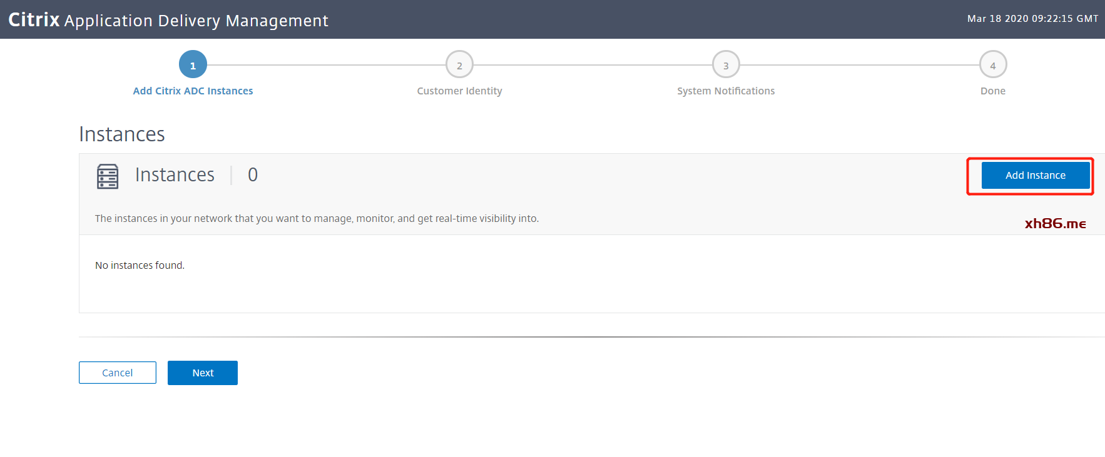Click the Cancel button
Screen dimensions: 1105x457
118,373
